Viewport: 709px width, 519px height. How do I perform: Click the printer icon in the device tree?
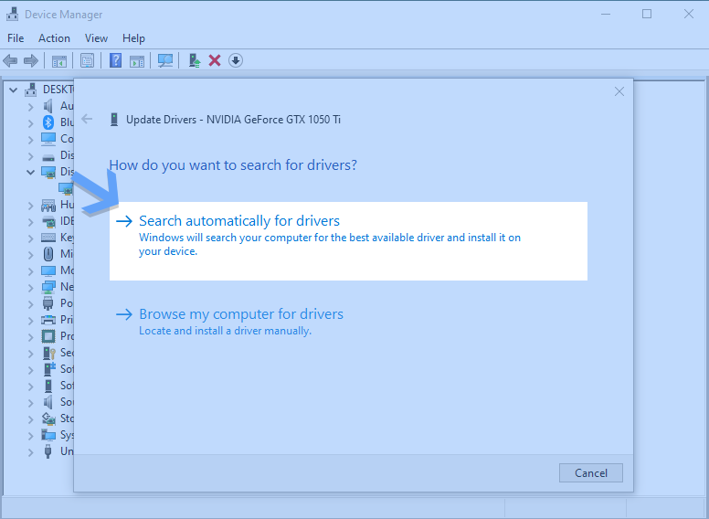48,320
